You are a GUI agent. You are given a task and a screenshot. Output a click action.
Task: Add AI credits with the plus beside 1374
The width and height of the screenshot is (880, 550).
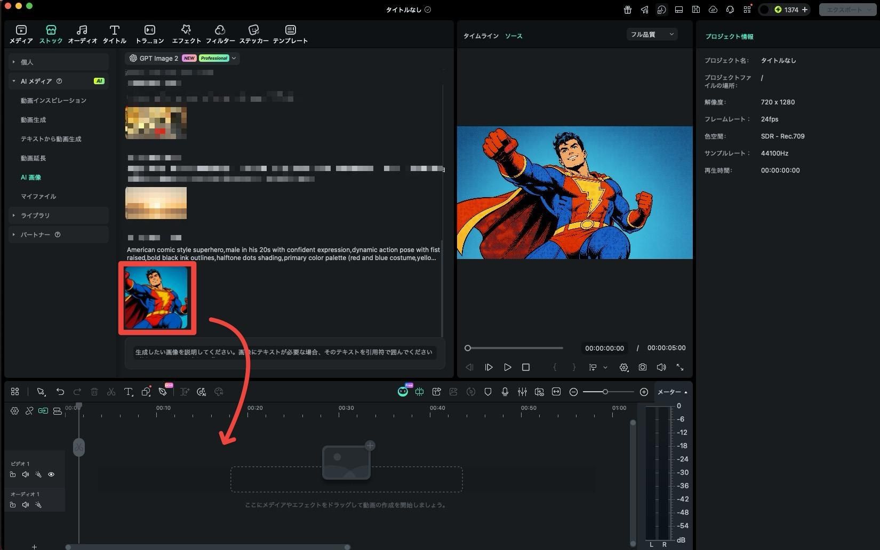click(x=805, y=10)
